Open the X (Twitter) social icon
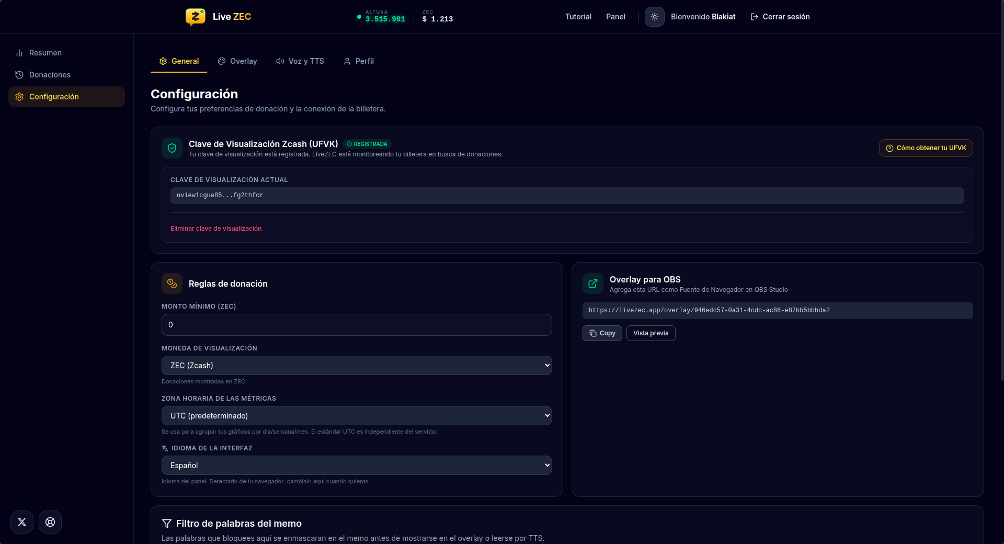 pyautogui.click(x=22, y=522)
